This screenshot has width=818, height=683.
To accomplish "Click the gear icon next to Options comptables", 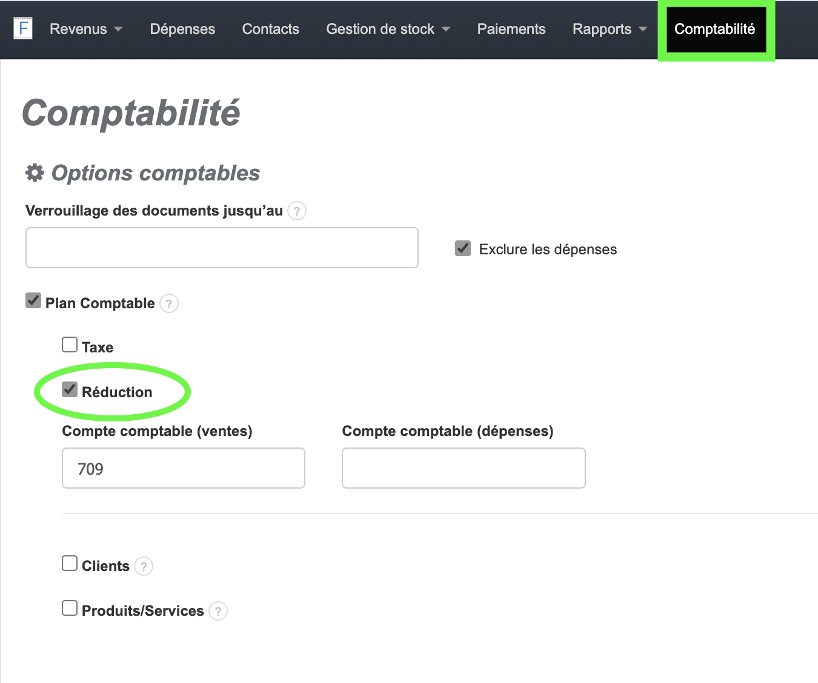I will [35, 173].
